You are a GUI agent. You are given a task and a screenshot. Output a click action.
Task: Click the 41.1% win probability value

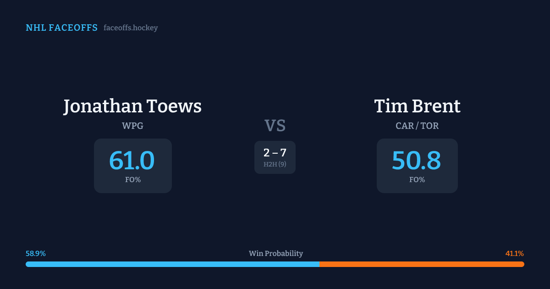point(514,254)
